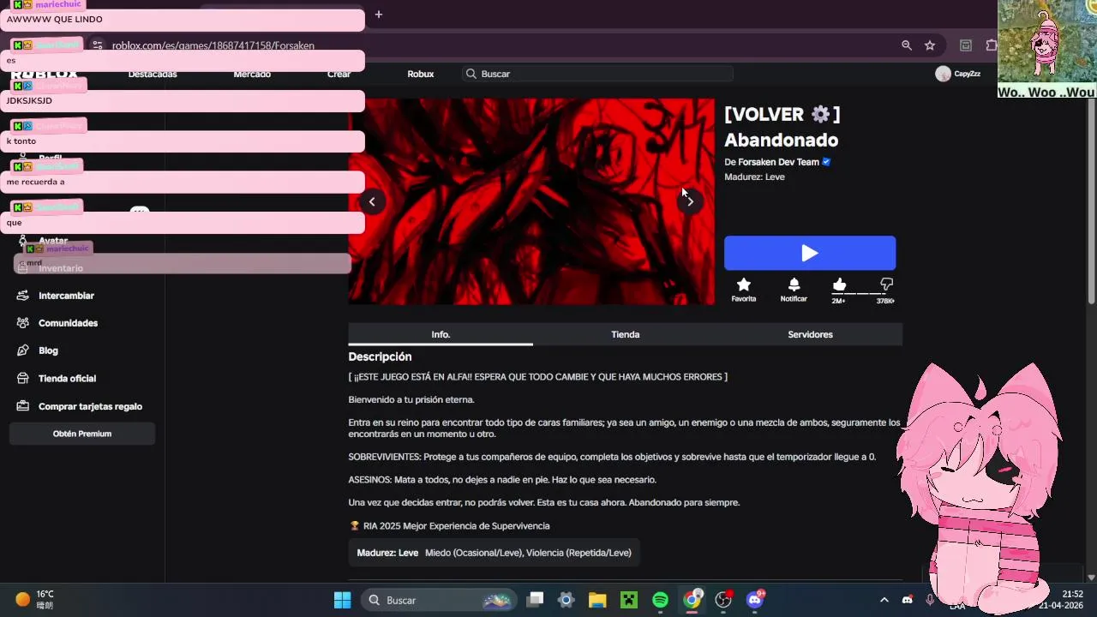
Task: Open the Blog sidebar icon
Action: pyautogui.click(x=23, y=350)
